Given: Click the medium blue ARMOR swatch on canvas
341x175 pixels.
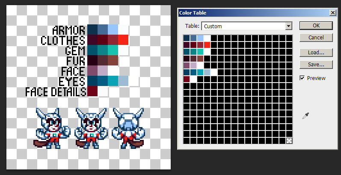Looking at the screenshot, I should point(103,30).
